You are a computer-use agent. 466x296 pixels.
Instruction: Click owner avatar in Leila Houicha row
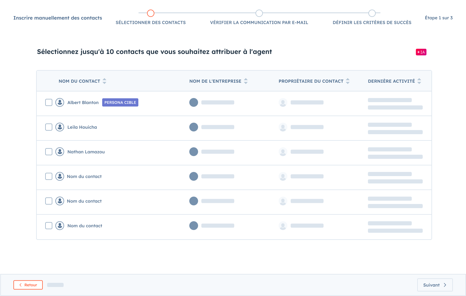tap(283, 127)
